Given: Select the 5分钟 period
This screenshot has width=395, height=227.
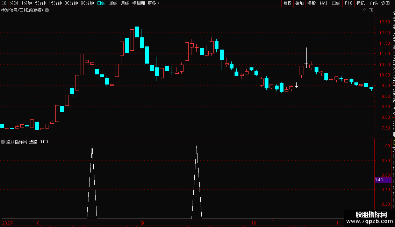Looking at the screenshot, I should click(x=40, y=3).
